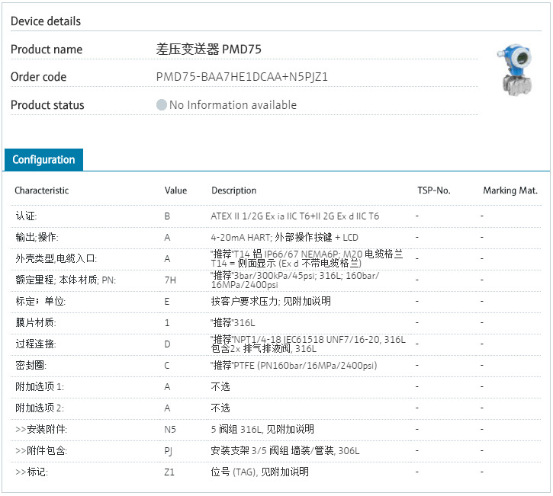Image resolution: width=553 pixels, height=496 pixels.
Task: Click the value E in 标定 row
Action: click(167, 302)
